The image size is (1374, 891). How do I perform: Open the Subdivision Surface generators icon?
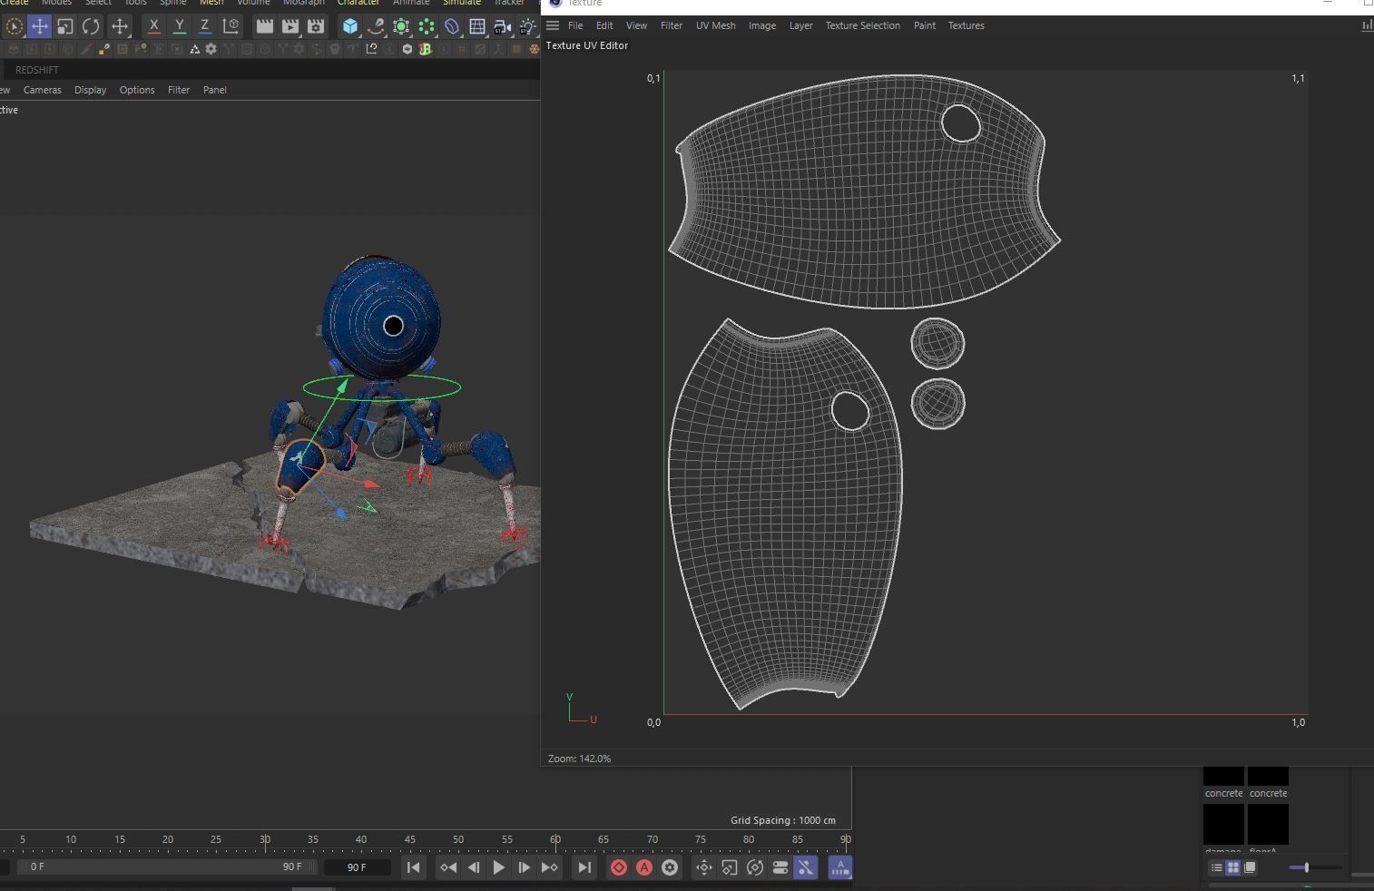coord(401,26)
